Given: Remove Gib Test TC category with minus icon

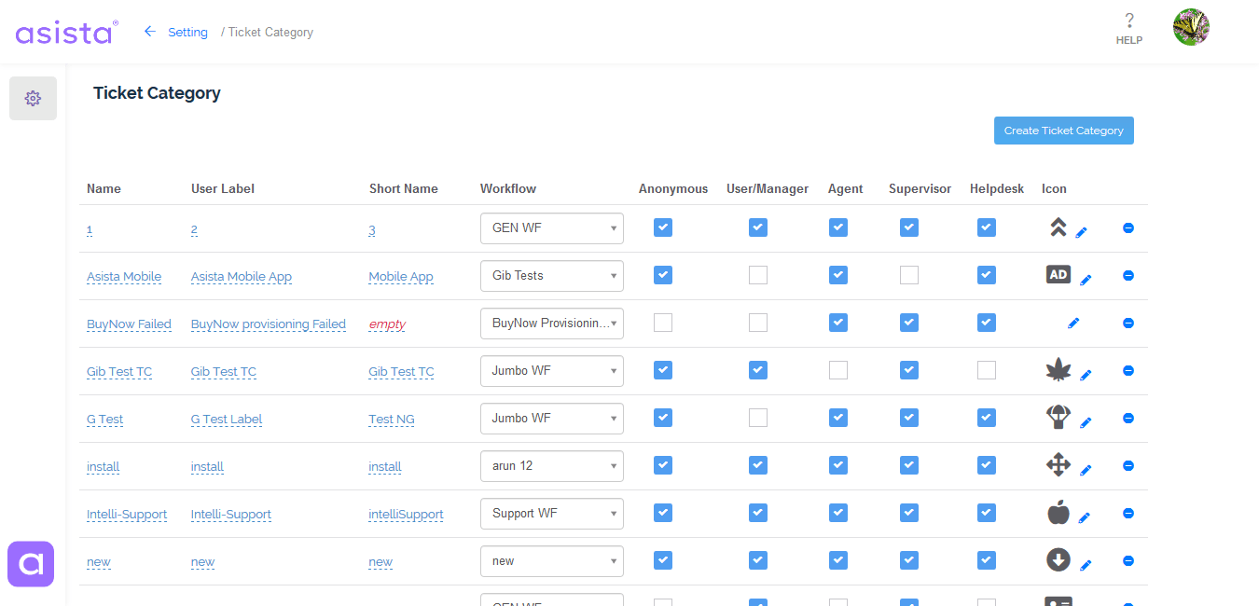Looking at the screenshot, I should (1128, 370).
